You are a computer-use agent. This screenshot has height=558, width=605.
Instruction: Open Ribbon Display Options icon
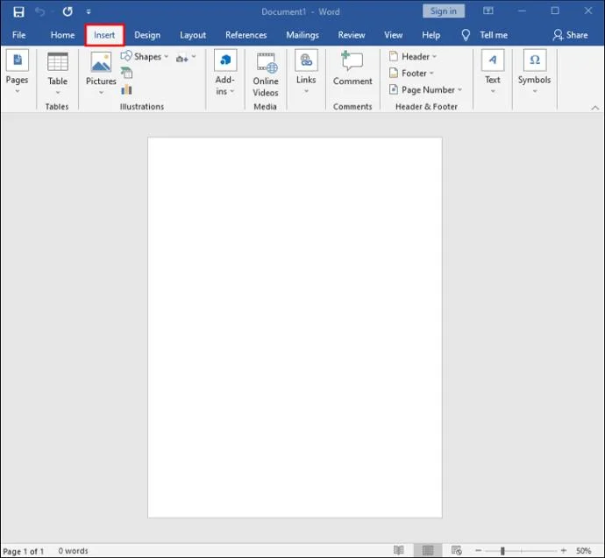[488, 11]
